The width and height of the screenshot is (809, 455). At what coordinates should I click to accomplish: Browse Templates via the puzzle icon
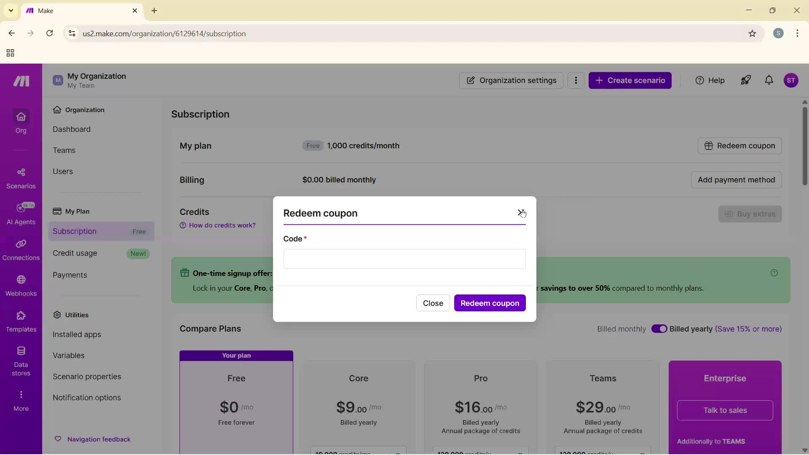pos(21,322)
